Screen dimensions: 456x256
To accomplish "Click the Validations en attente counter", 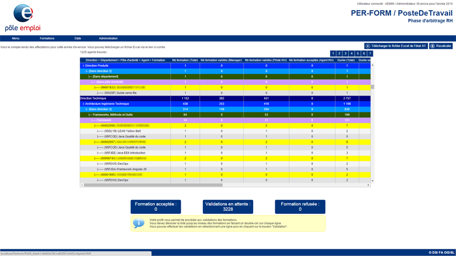I will tap(227, 207).
